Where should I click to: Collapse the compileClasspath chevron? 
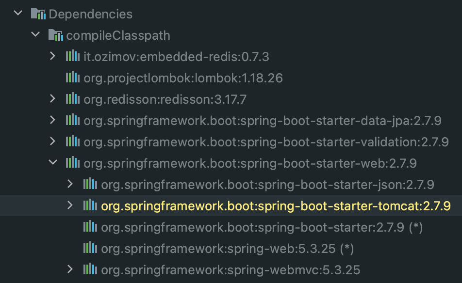click(x=35, y=34)
